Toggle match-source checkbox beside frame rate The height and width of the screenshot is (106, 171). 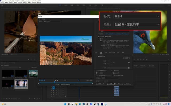(x=129, y=68)
